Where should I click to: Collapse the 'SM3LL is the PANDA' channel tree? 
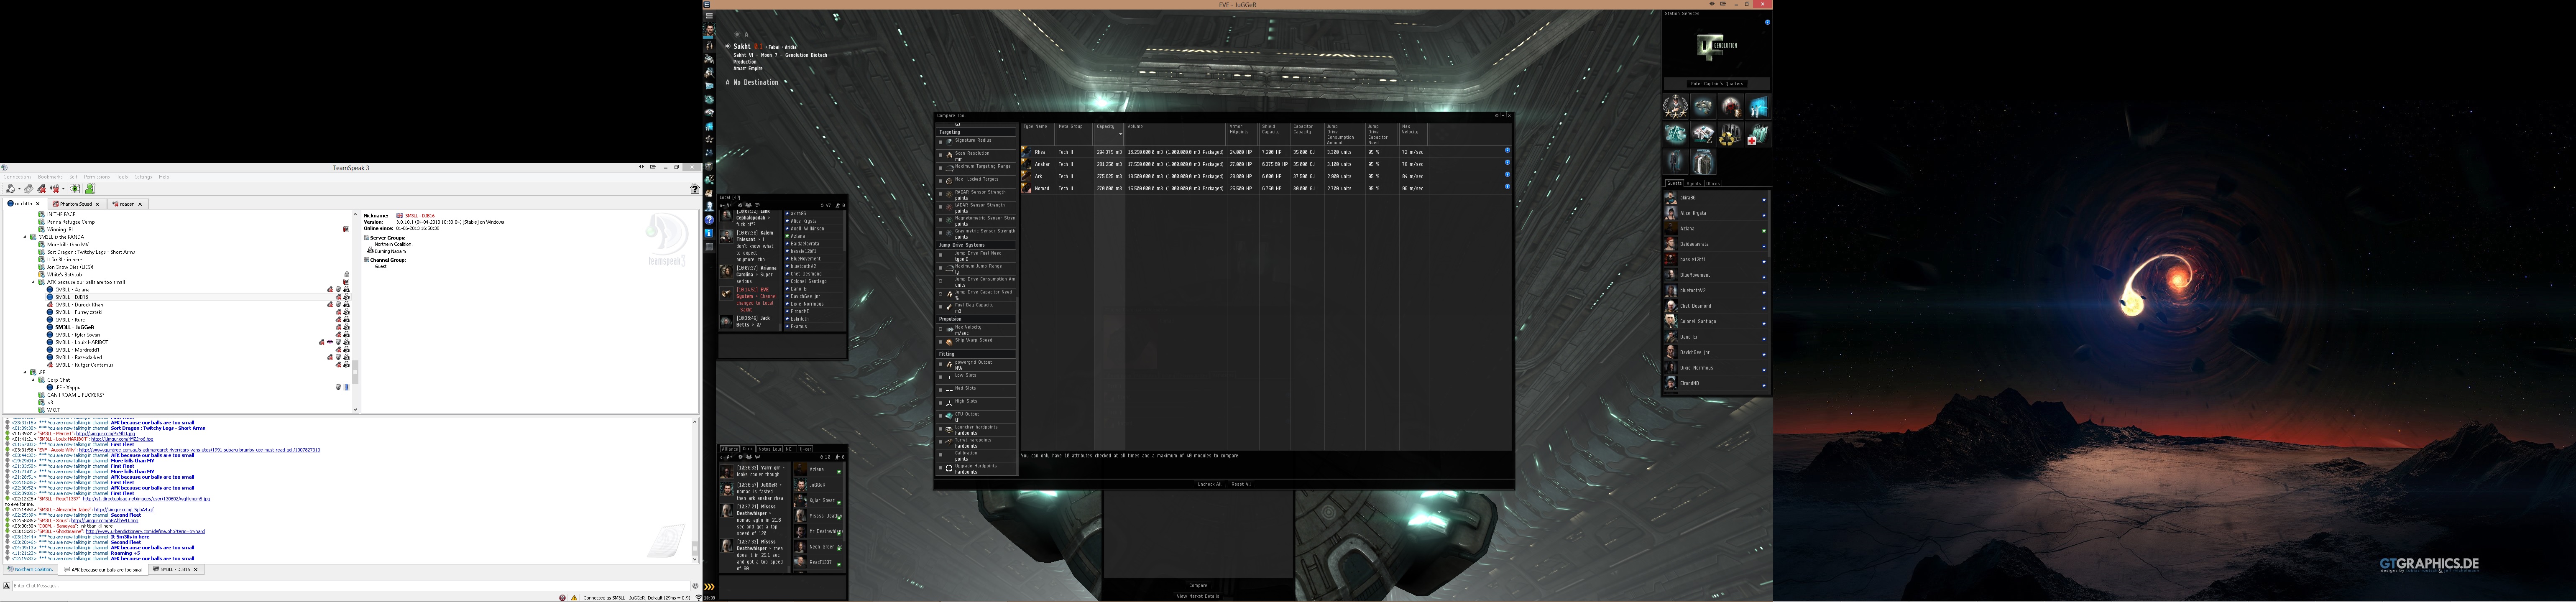pos(25,237)
